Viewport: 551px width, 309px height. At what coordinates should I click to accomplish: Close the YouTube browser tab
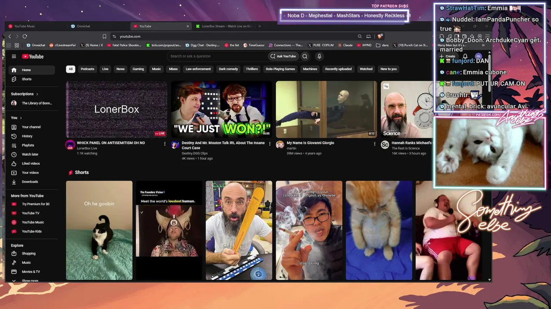pyautogui.click(x=188, y=26)
